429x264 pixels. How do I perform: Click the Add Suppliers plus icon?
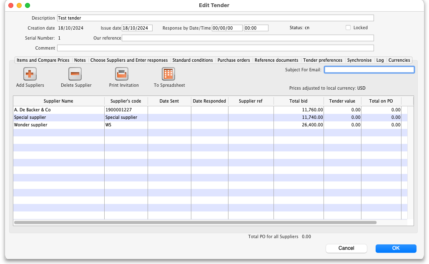coord(30,74)
